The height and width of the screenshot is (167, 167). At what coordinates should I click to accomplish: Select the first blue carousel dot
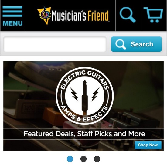click(70, 159)
